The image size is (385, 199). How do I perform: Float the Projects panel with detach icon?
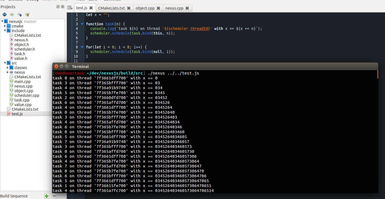[x=58, y=7]
